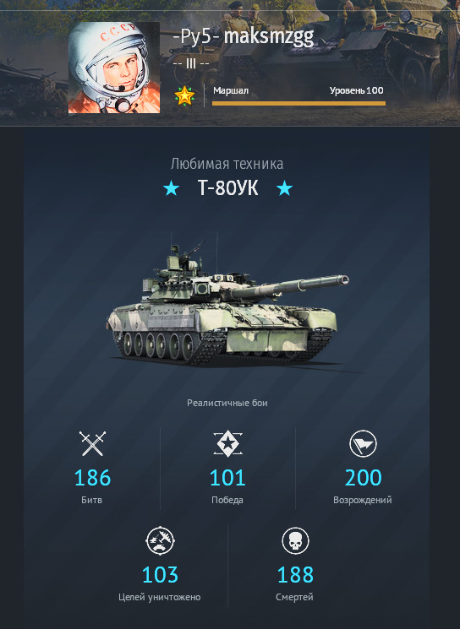Click the crossed swords battles icon
This screenshot has height=629, width=460.
coord(92,443)
